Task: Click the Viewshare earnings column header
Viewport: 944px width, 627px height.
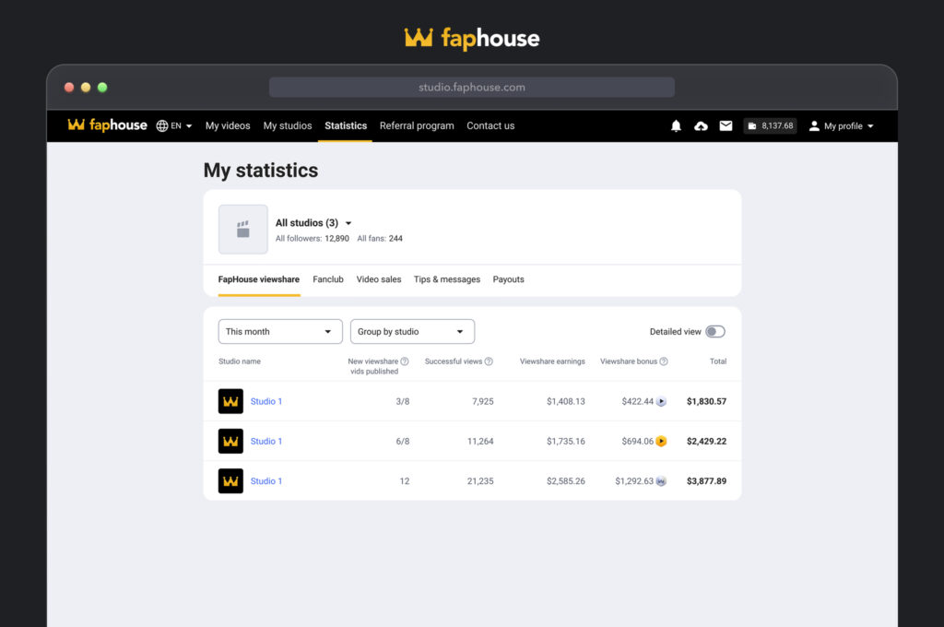Action: 552,361
